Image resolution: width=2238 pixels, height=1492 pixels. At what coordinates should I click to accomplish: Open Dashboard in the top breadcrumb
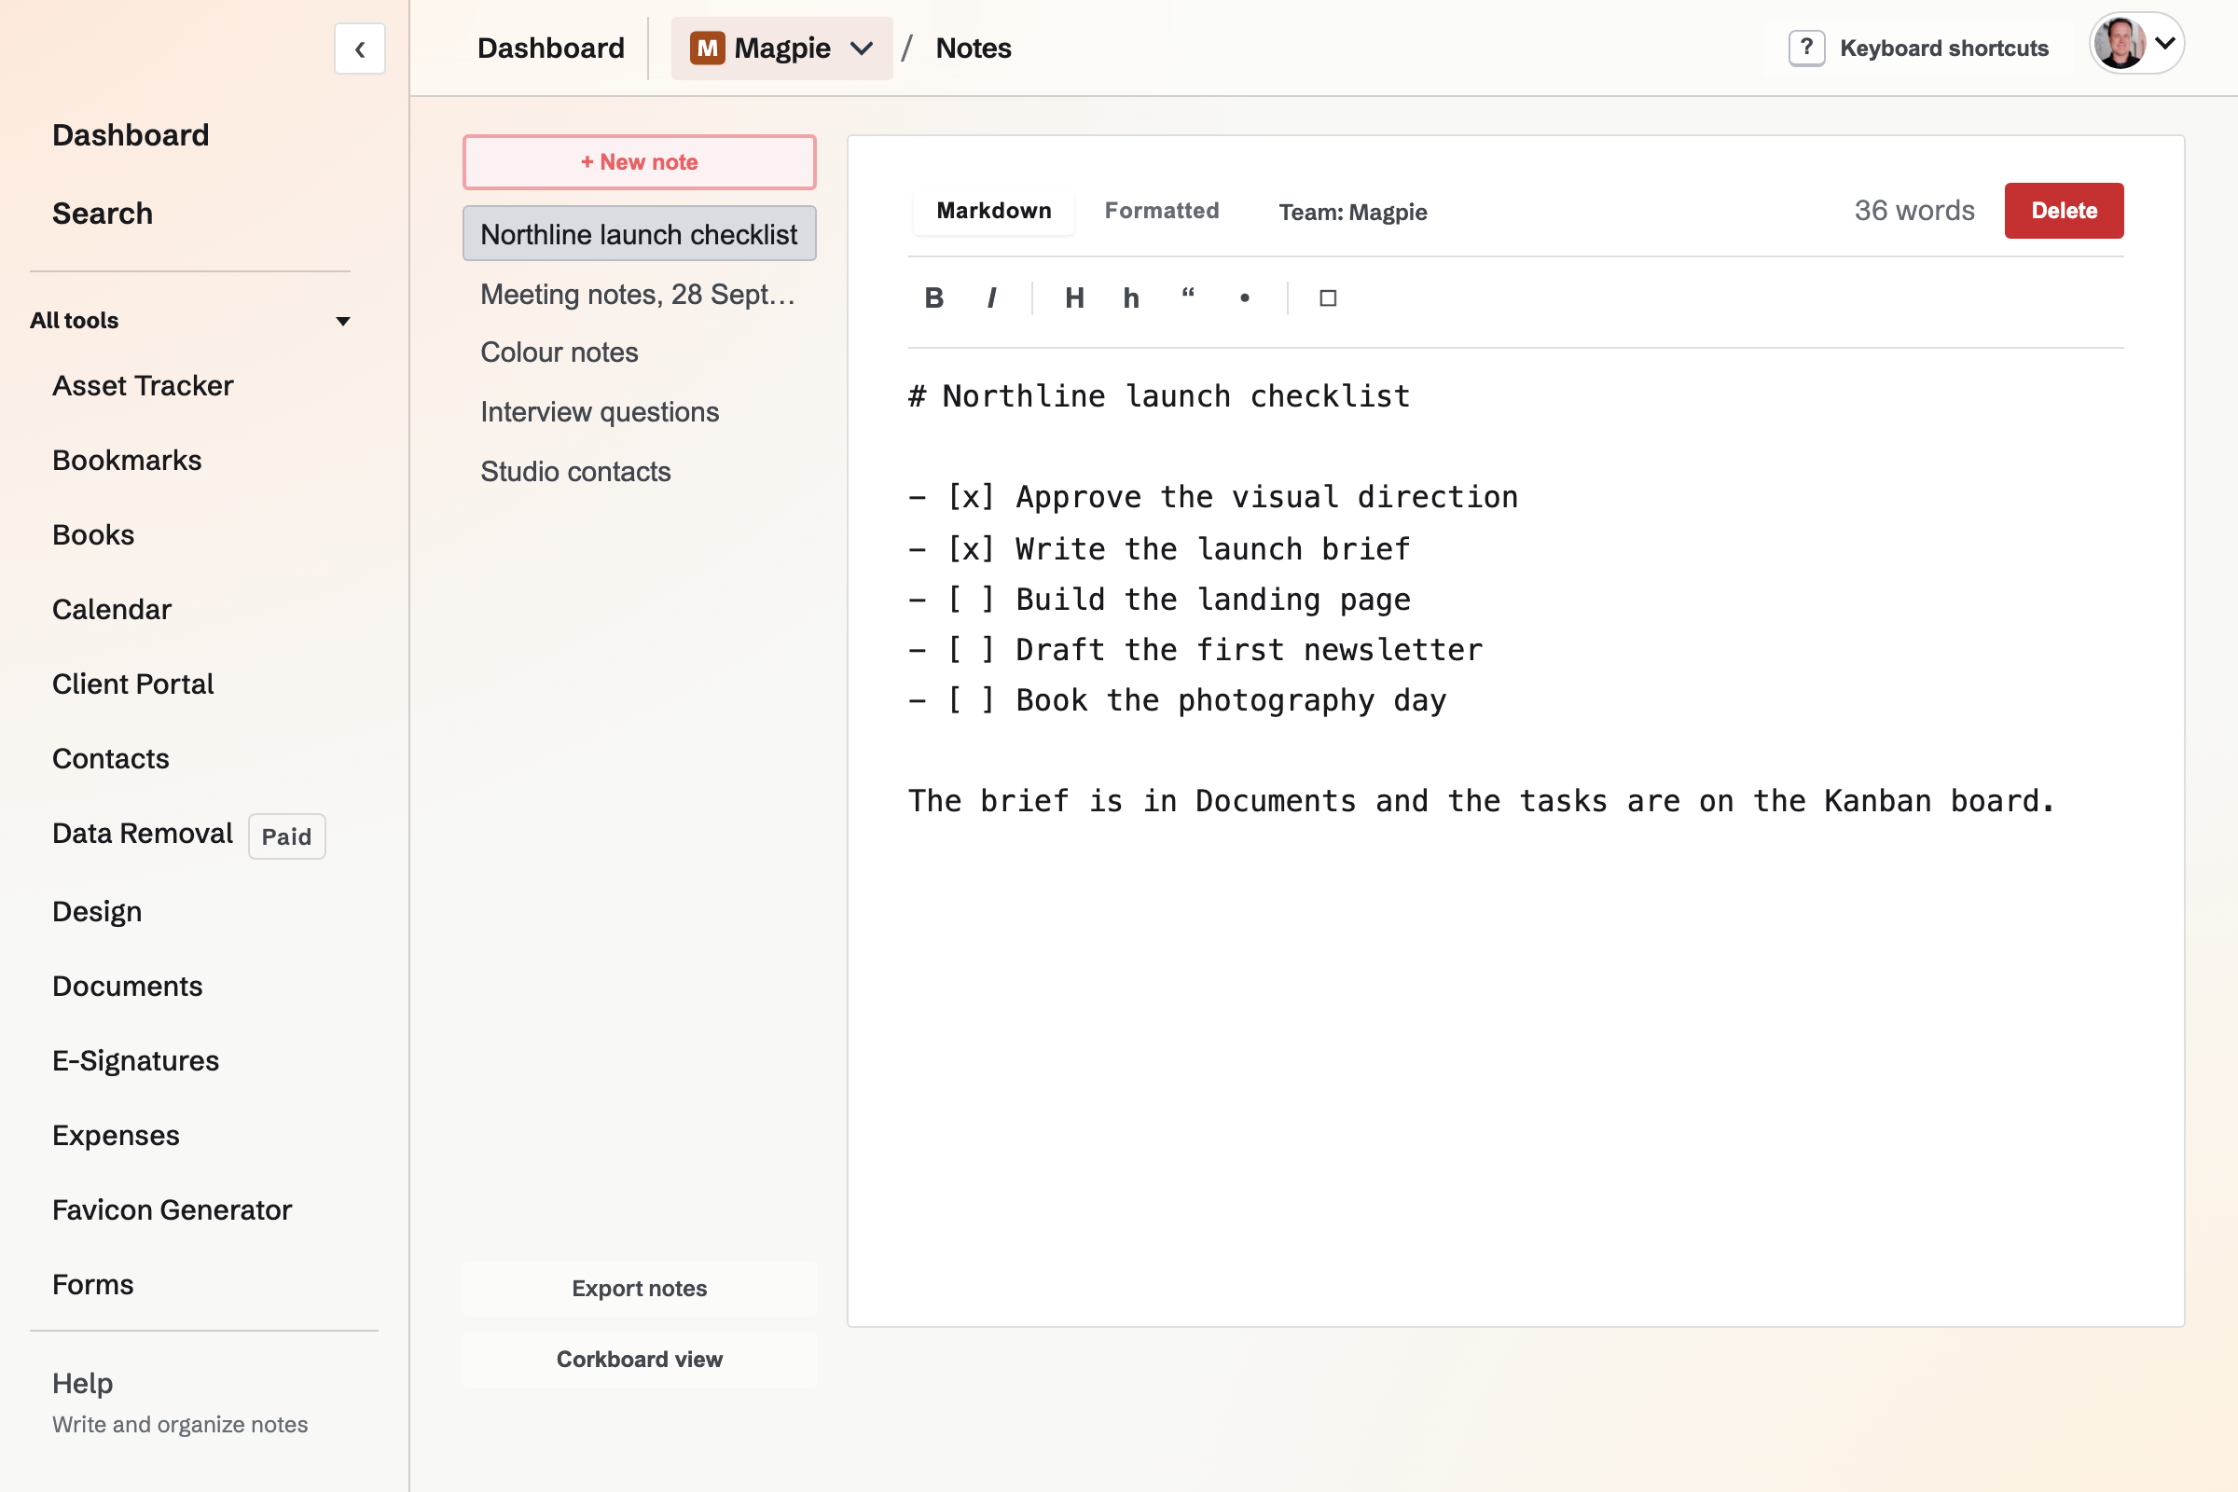551,48
